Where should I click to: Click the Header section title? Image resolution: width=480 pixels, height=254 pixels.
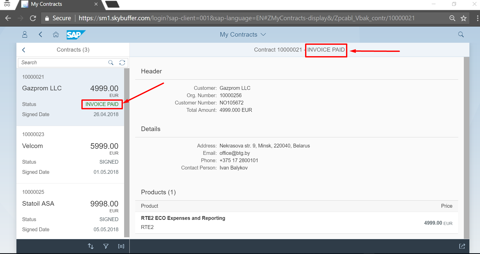pos(151,71)
